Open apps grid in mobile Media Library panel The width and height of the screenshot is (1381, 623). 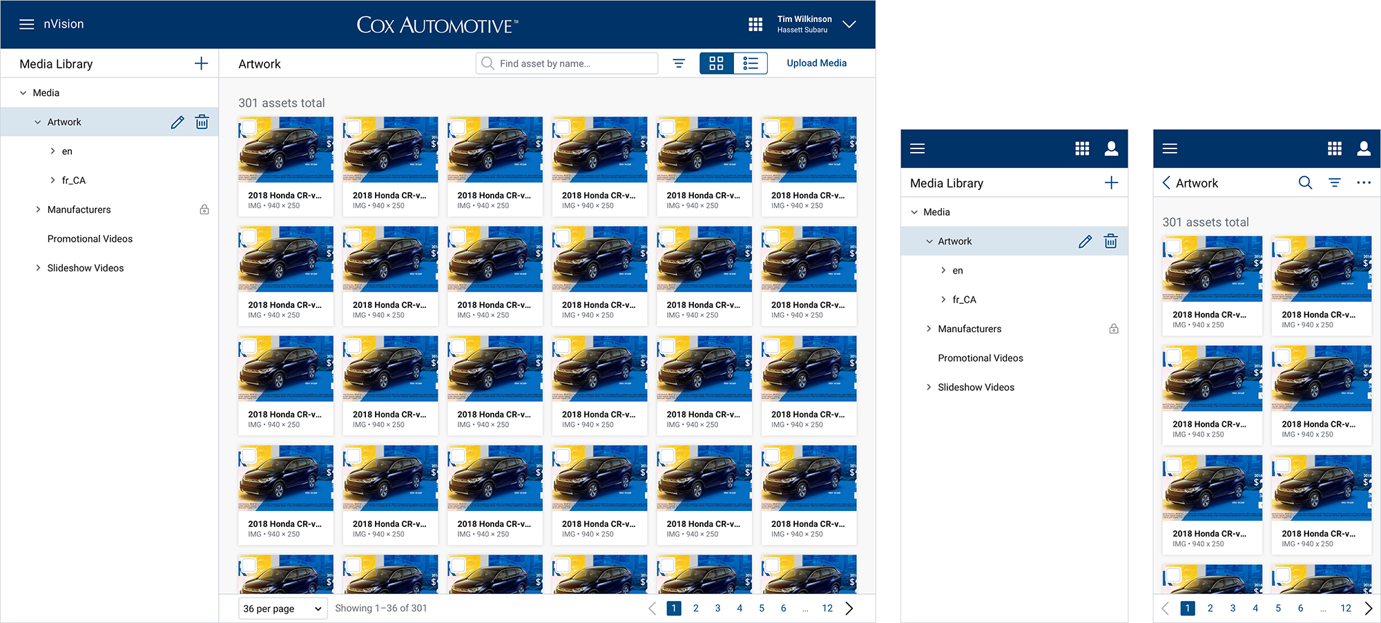(1082, 148)
